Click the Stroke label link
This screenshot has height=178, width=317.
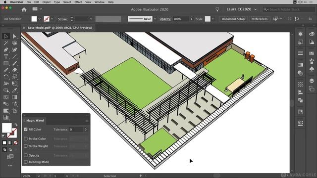click(x=62, y=19)
